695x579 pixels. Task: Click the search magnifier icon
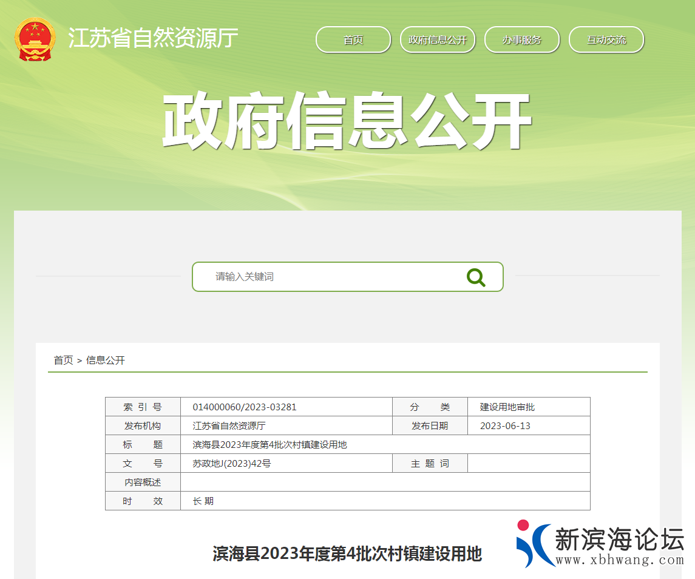476,277
